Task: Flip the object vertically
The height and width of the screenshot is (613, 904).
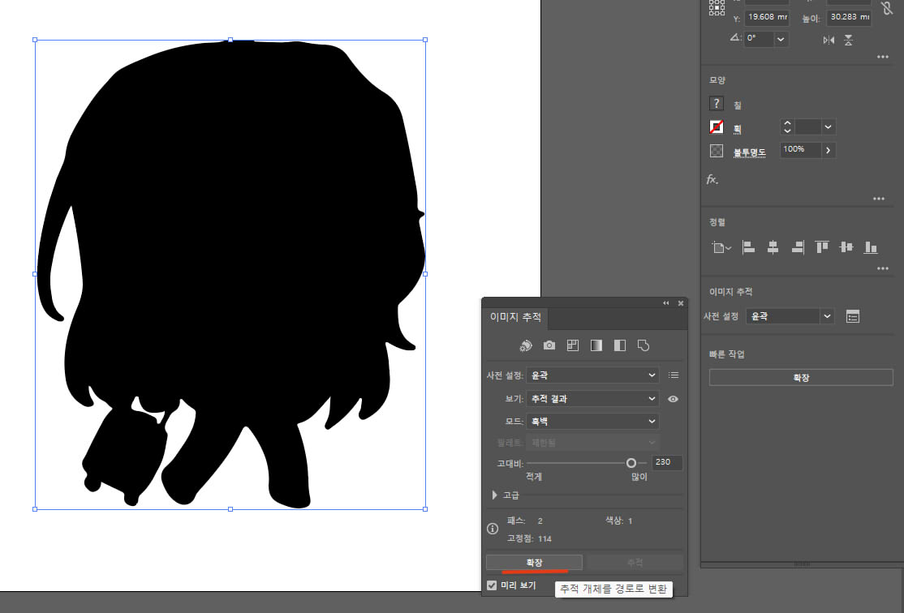Action: pyautogui.click(x=849, y=40)
